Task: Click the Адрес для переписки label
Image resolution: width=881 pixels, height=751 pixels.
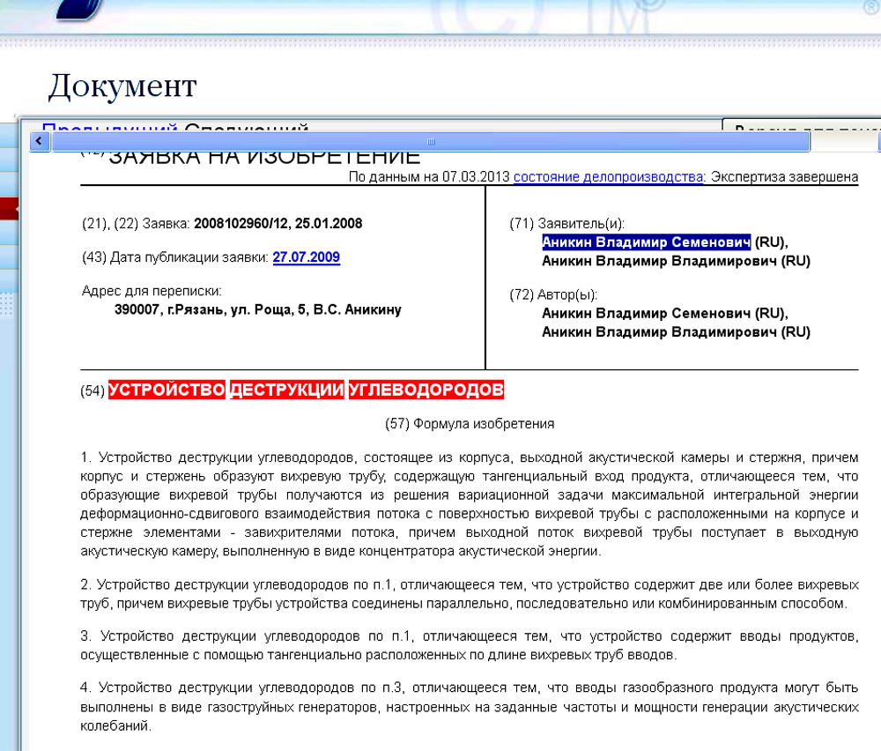Action: pos(152,291)
